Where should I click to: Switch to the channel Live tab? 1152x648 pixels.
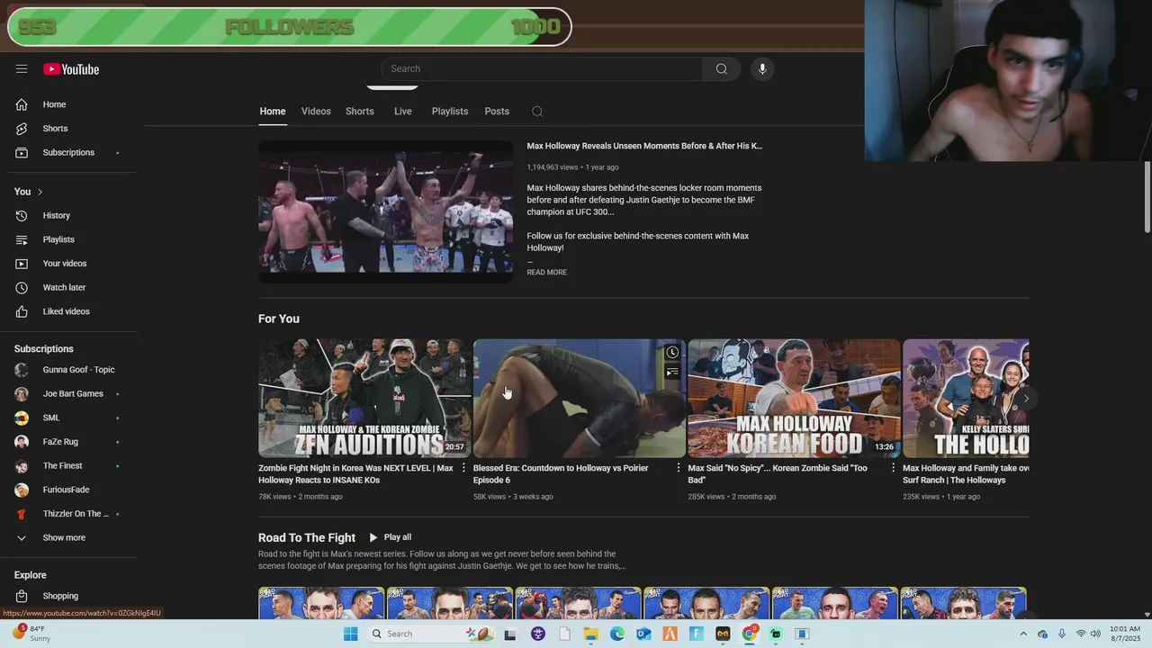pos(402,112)
